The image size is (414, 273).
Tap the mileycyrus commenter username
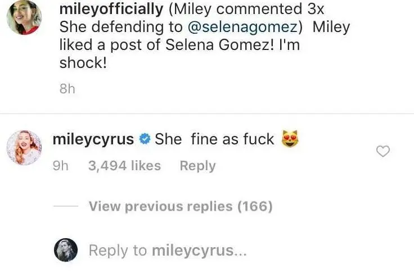pyautogui.click(x=93, y=139)
